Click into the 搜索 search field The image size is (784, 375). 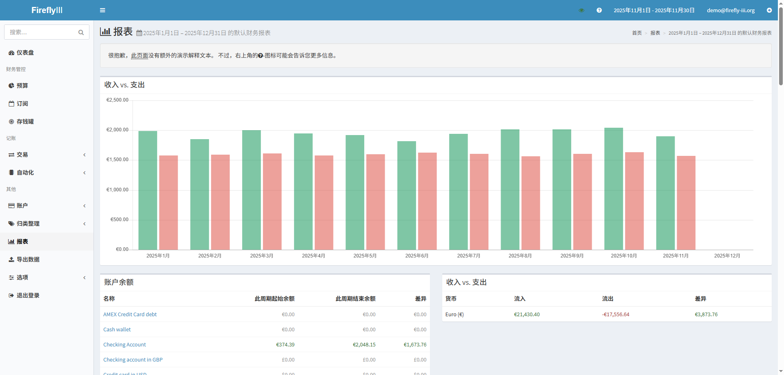click(x=41, y=32)
